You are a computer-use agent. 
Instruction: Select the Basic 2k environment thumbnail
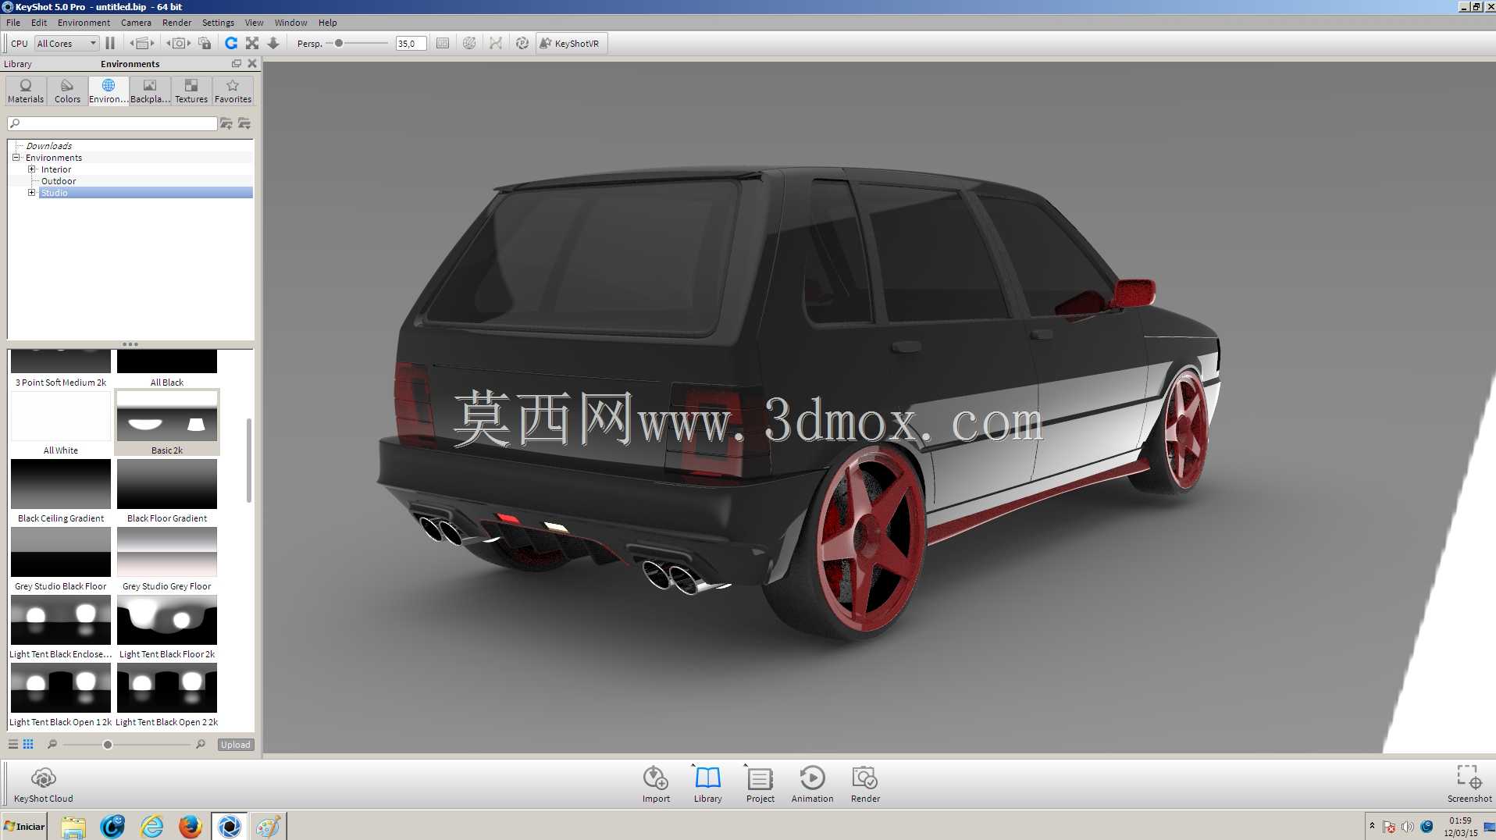point(167,423)
